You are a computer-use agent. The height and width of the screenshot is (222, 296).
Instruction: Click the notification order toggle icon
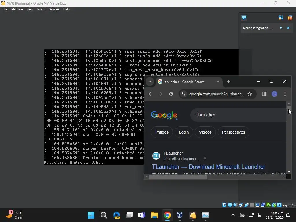(x=281, y=18)
